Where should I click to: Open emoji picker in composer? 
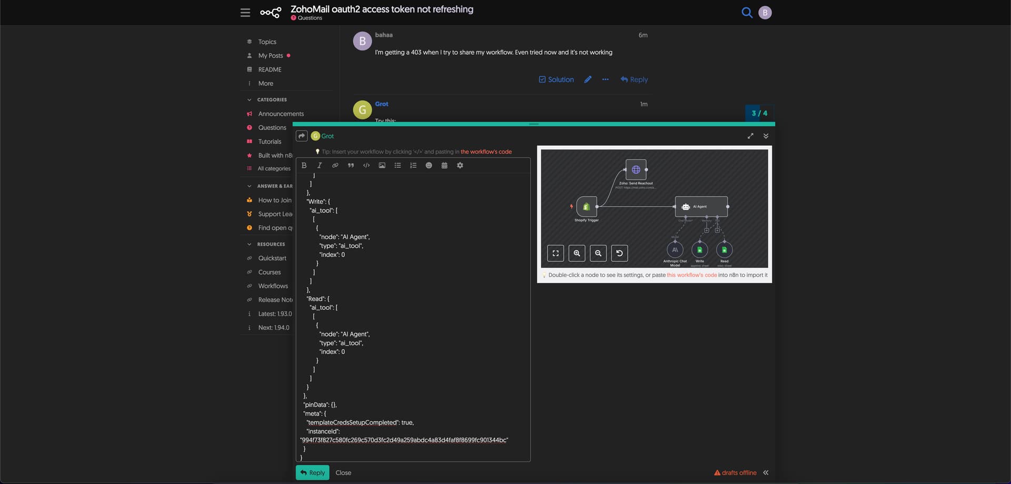pos(429,165)
